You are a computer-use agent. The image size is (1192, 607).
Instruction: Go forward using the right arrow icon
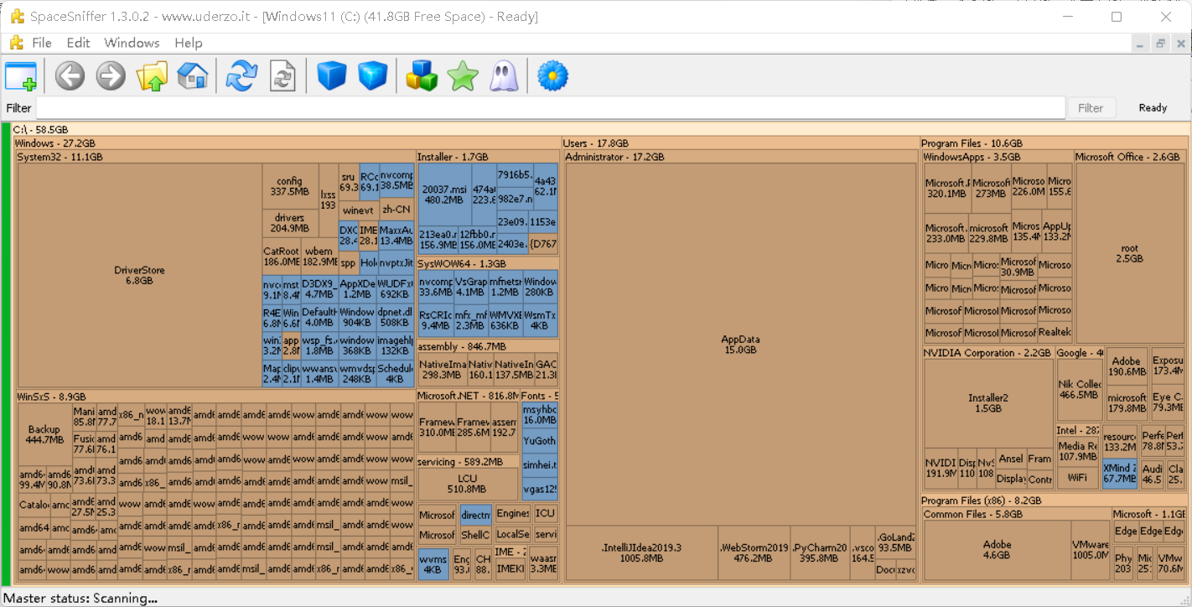pyautogui.click(x=111, y=76)
